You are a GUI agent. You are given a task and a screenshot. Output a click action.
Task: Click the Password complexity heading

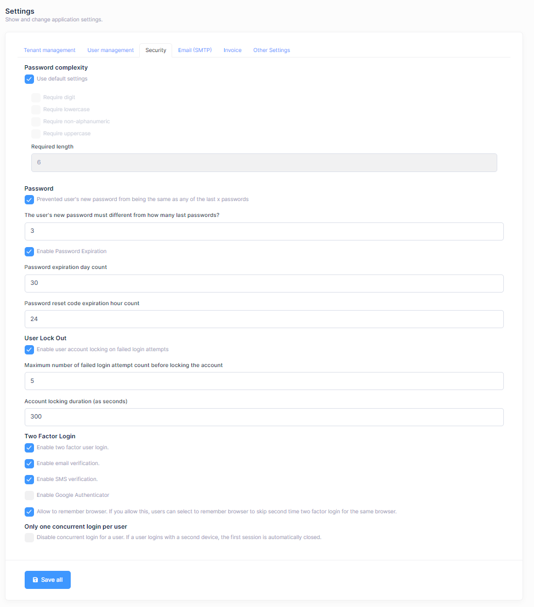56,67
